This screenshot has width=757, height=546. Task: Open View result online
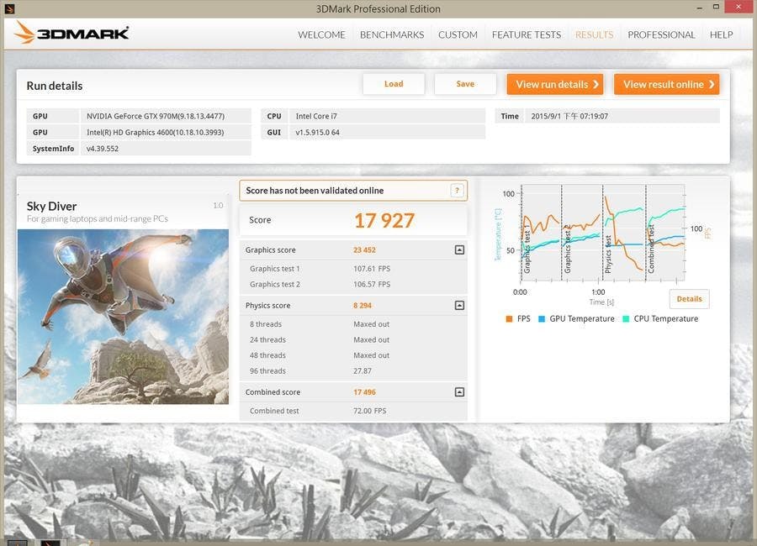pos(666,84)
